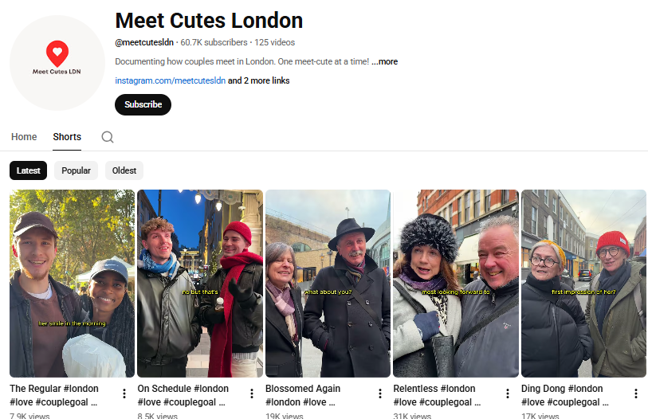Screen dimensions: 648x419
Task: Open options menu for The Regular short
Action: click(x=124, y=394)
